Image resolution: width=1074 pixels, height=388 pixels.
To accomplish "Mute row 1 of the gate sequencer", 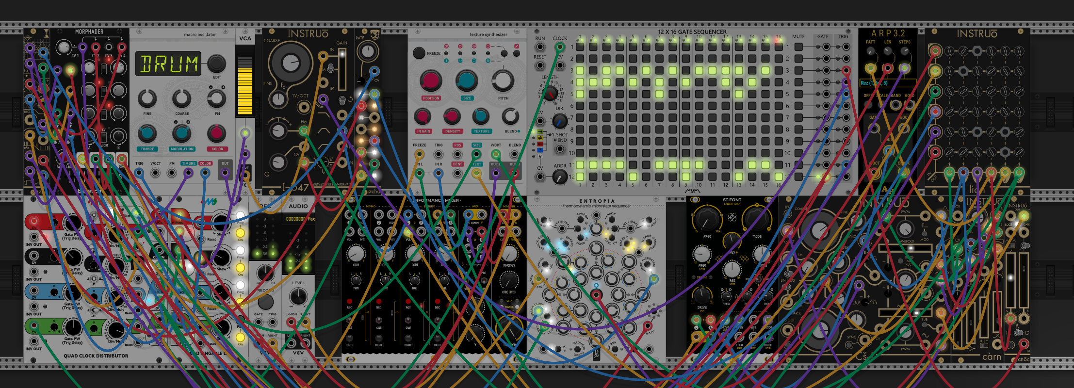I will pos(798,47).
